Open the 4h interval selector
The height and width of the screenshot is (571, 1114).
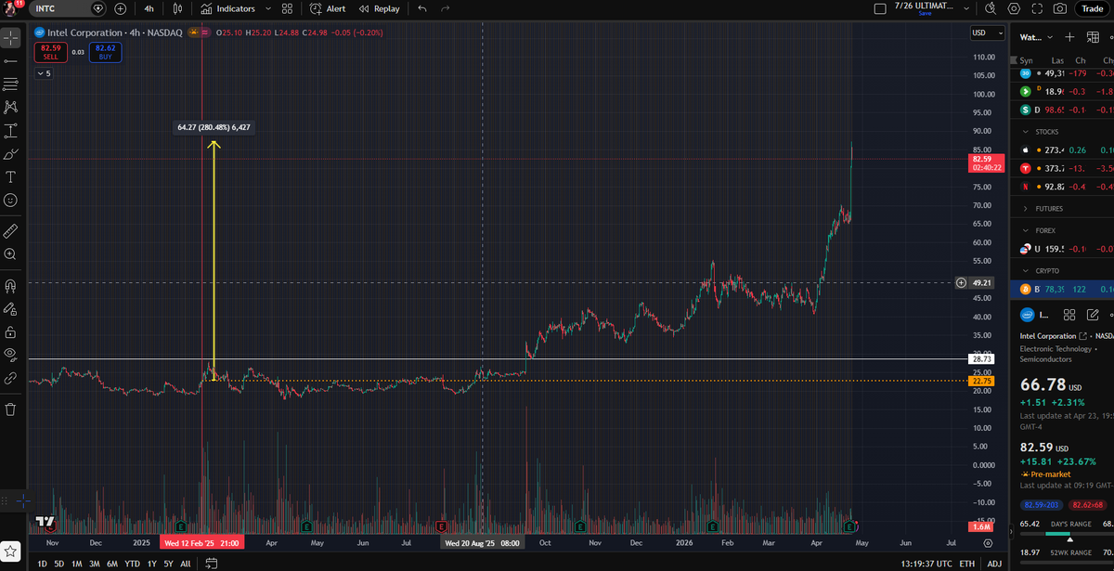coord(149,8)
